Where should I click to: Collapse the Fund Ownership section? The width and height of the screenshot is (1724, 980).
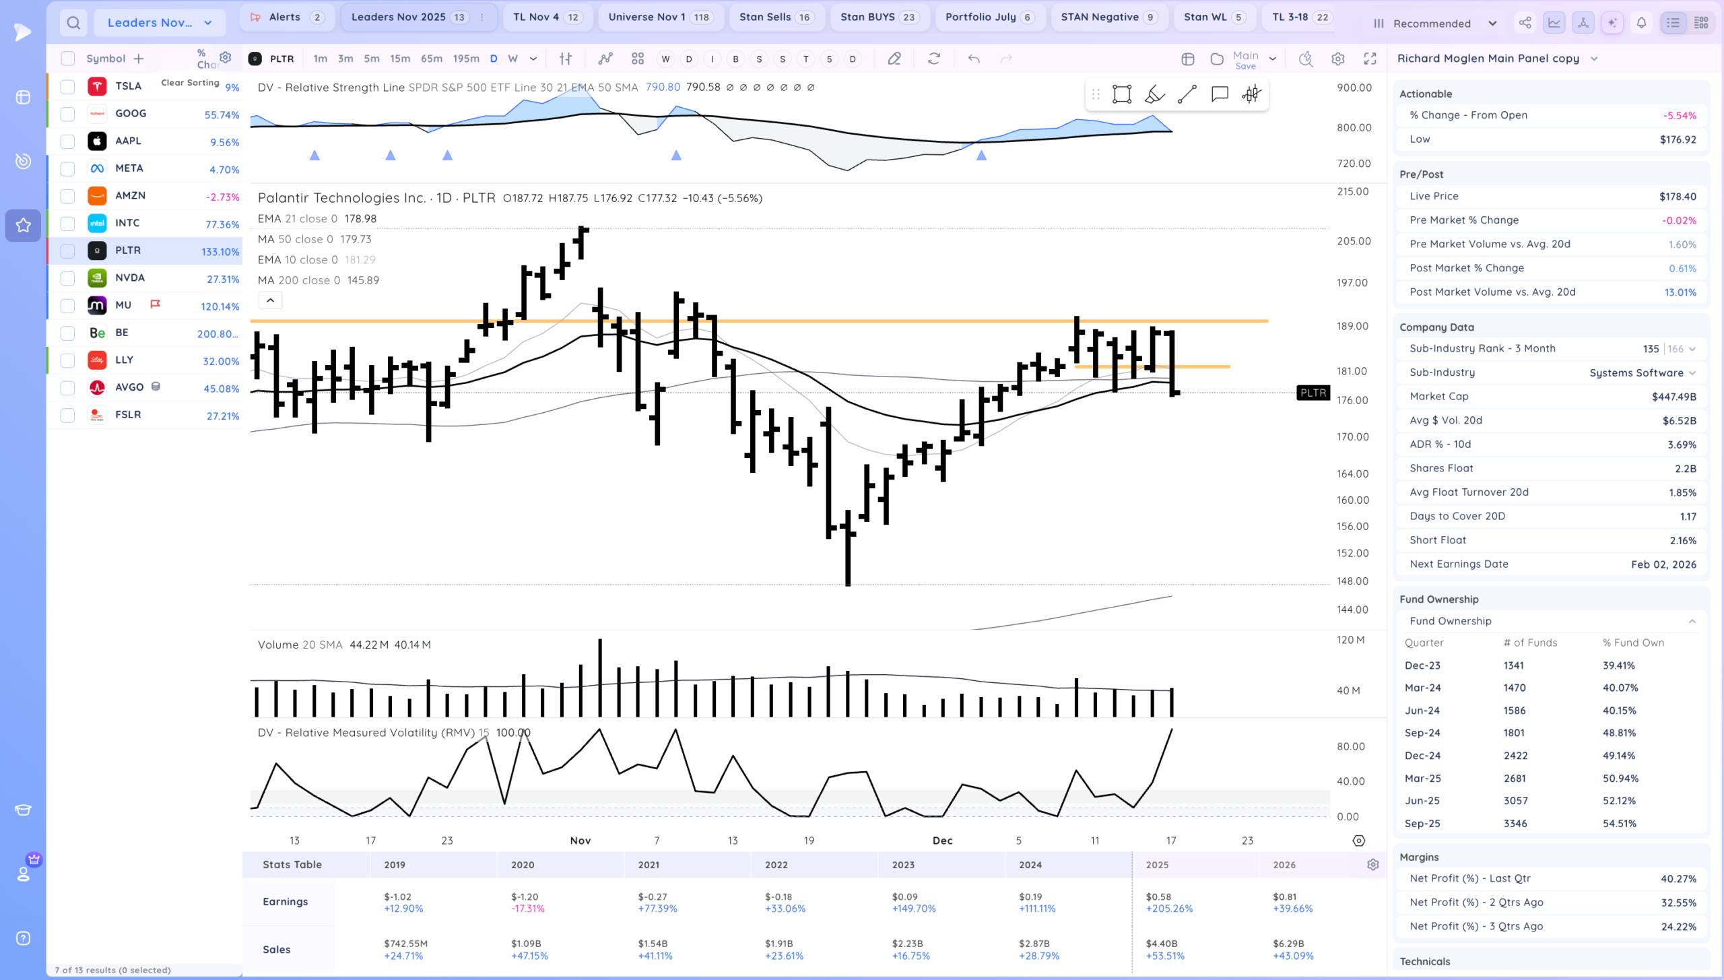tap(1692, 621)
